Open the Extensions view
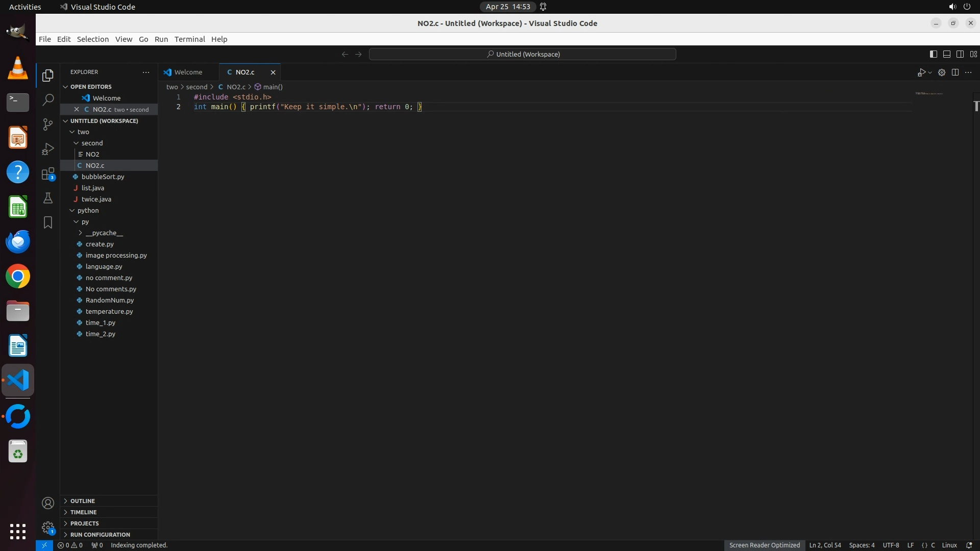 48,173
